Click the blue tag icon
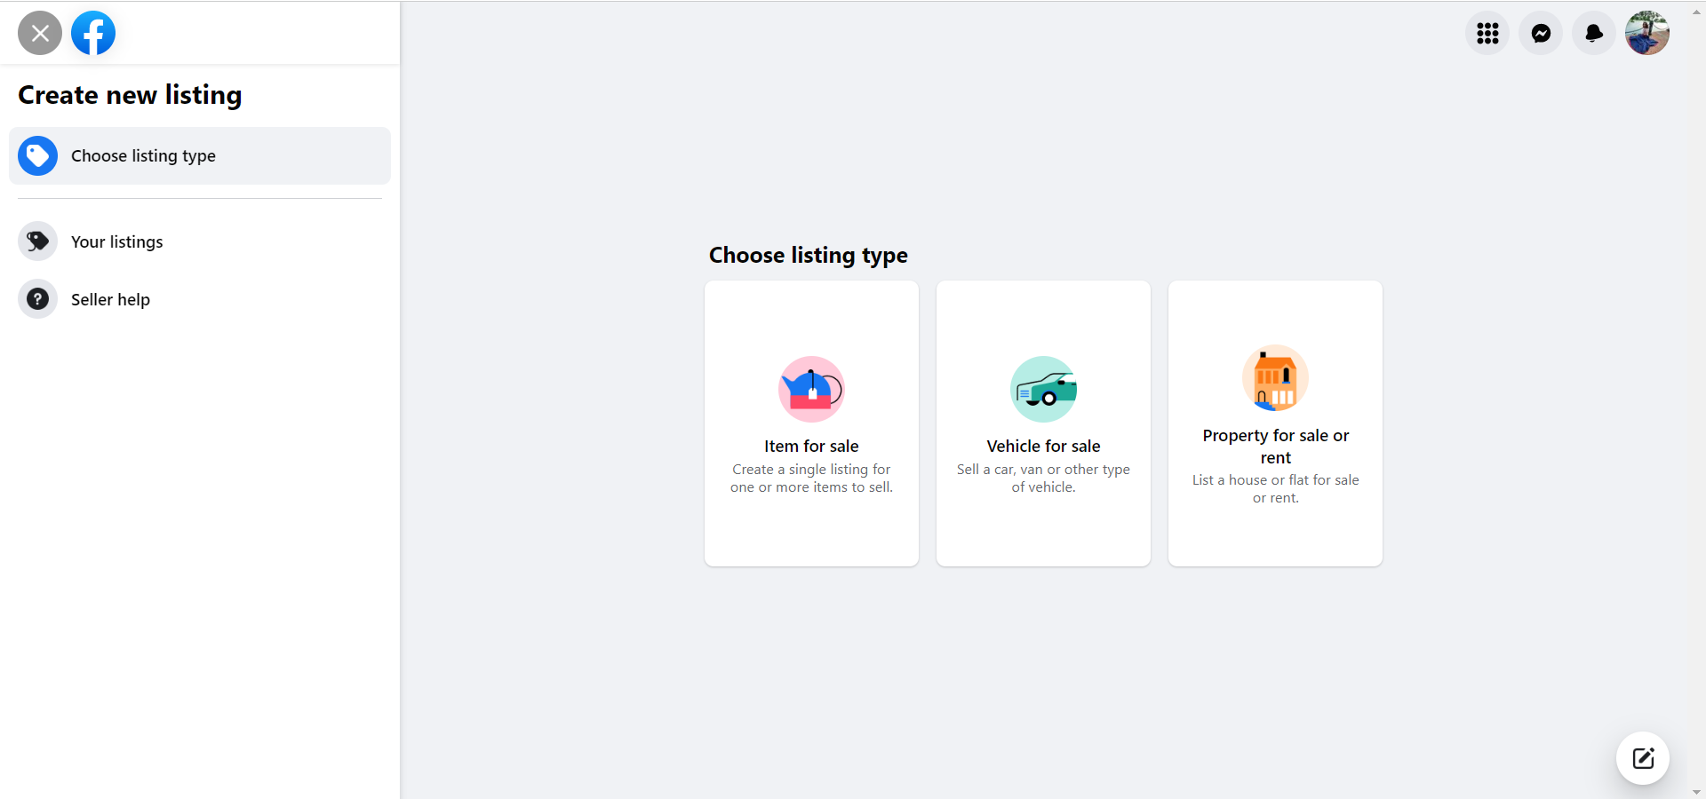Image resolution: width=1706 pixels, height=799 pixels. (37, 156)
